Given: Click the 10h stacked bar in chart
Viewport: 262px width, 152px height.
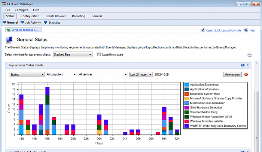Looking at the screenshot, I should [164, 120].
